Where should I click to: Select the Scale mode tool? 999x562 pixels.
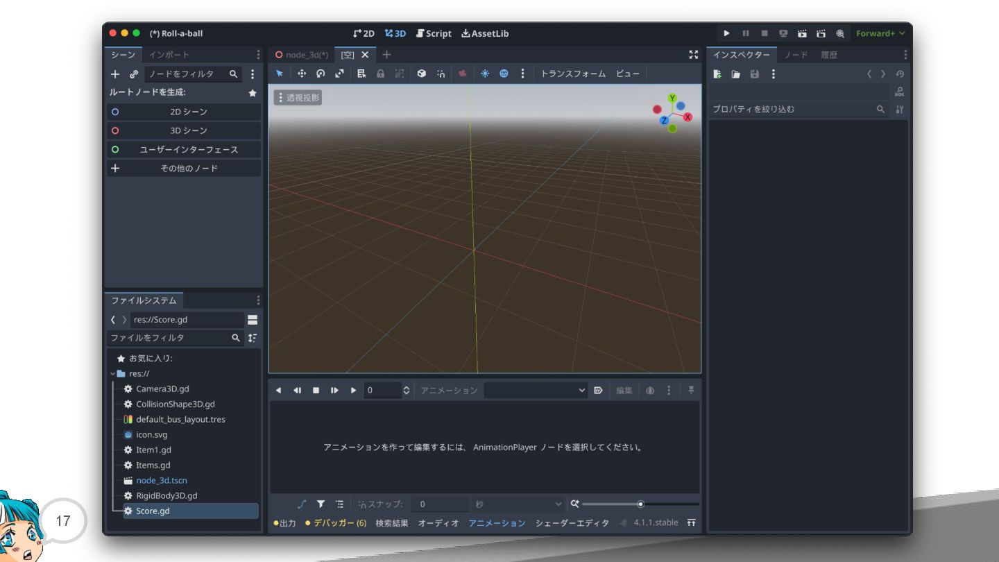(x=339, y=74)
